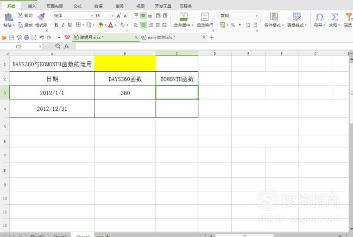Click the decrease decimal places icon
The height and width of the screenshot is (237, 353).
pos(255,25)
